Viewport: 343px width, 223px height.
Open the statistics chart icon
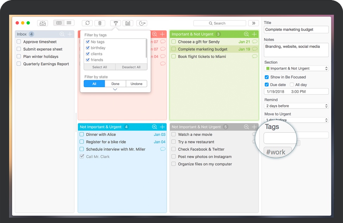(128, 23)
